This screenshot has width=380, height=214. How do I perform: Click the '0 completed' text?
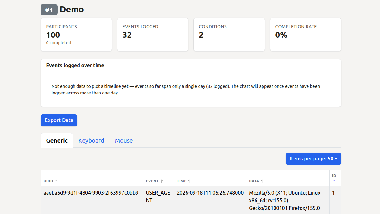[x=59, y=43]
